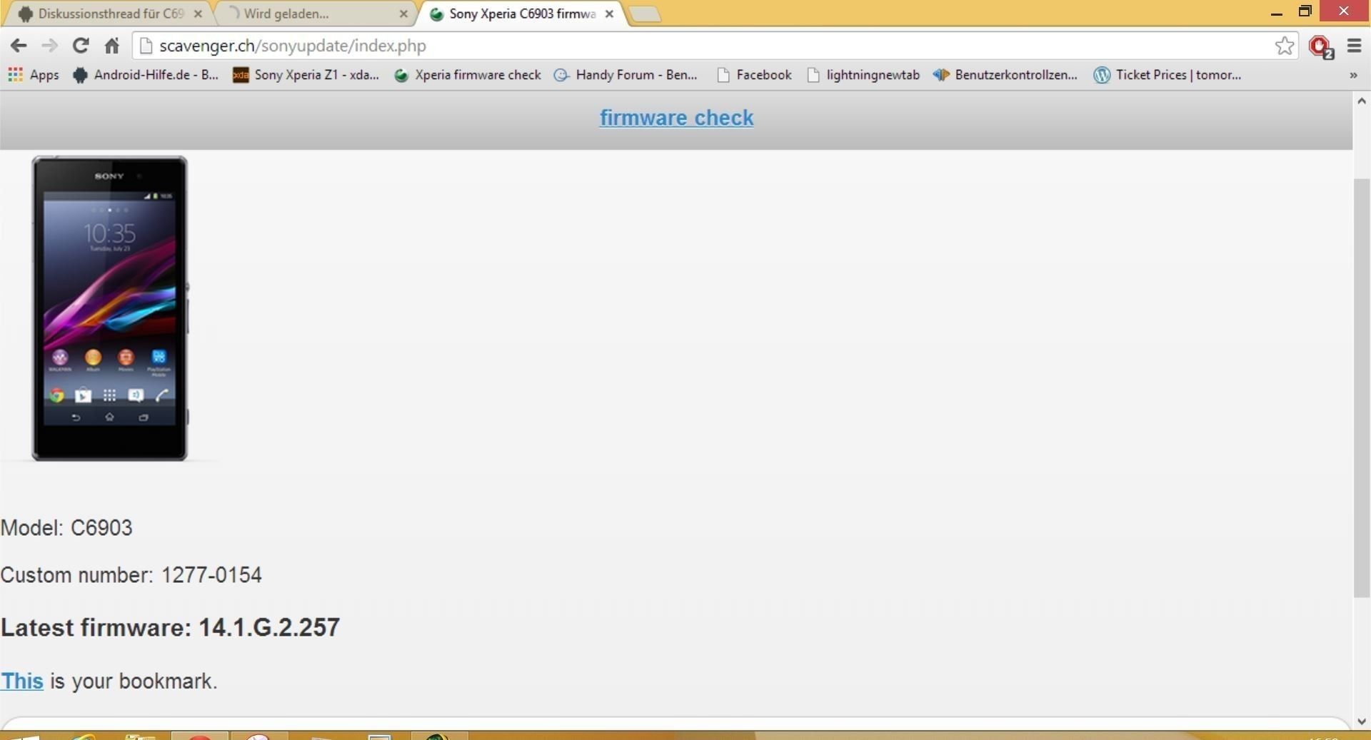Open the Facebook bookmark
The image size is (1371, 740).
(x=754, y=75)
